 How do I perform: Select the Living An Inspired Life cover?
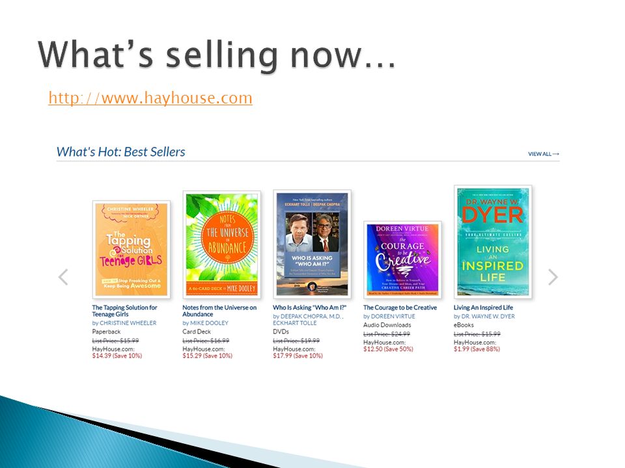493,242
